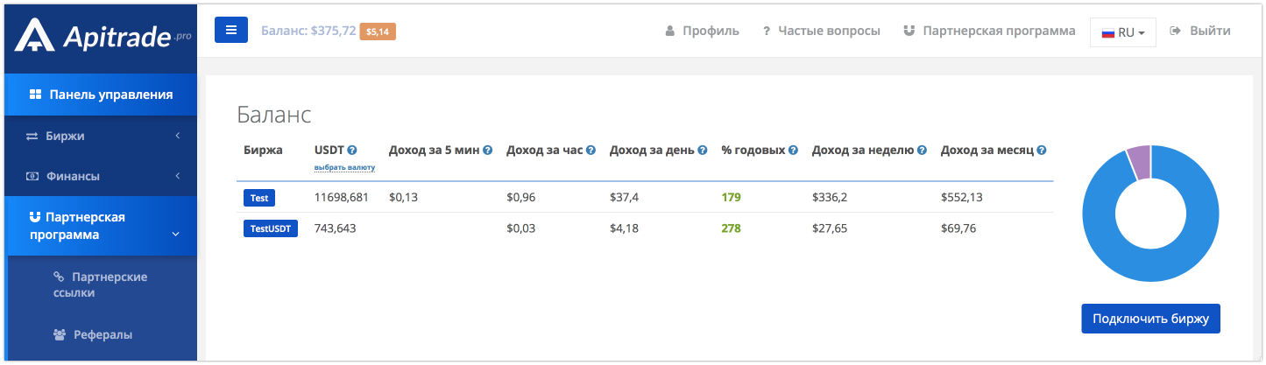1266x365 pixels.
Task: Click the help icon beside Доход за неделю
Action: 922,150
